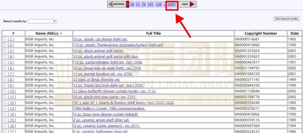The width and height of the screenshot is (303, 133).
Task: Click copyright number VA0001255824
Action: pyautogui.click(x=247, y=51)
